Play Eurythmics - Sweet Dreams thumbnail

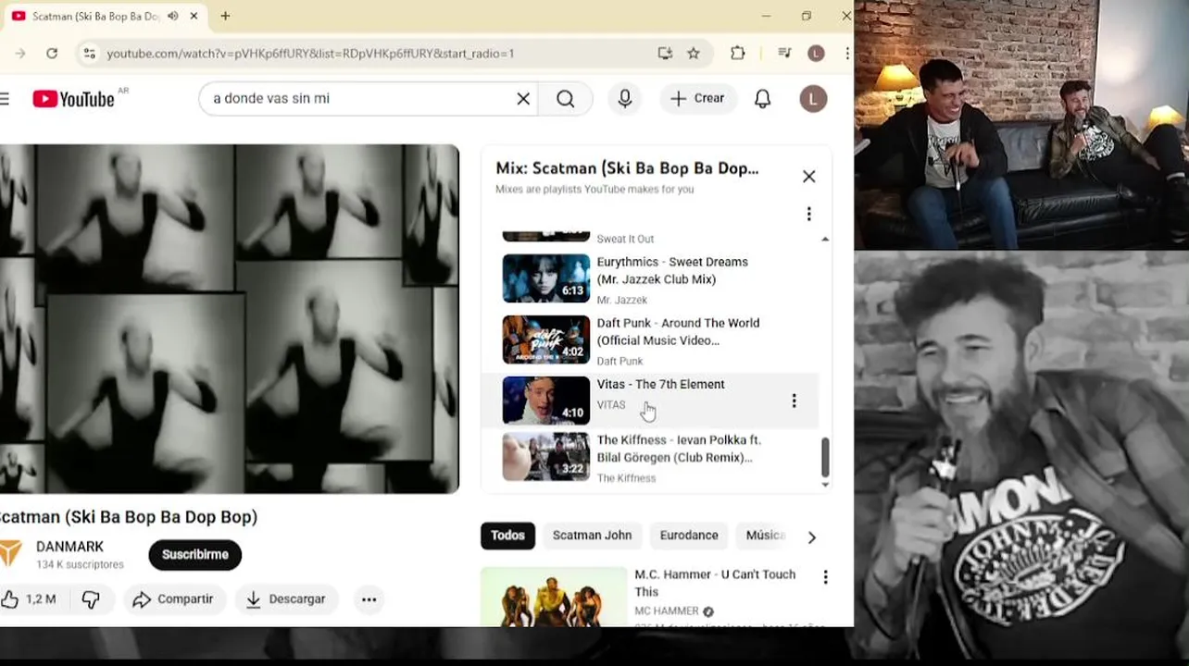click(x=545, y=277)
